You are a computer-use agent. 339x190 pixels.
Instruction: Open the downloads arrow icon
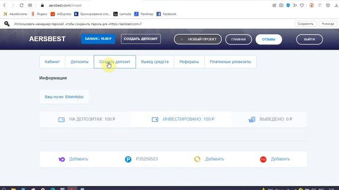(336, 5)
